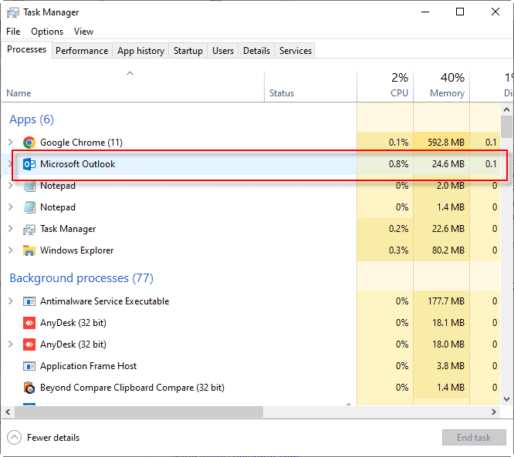
Task: Click the Task Manager title bar icon
Action: (x=13, y=12)
